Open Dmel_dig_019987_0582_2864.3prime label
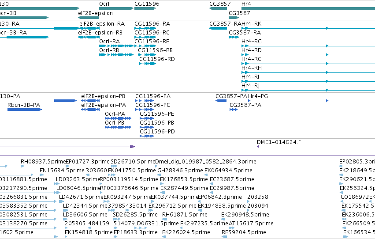Screen dimensions: 375x239 206,162
